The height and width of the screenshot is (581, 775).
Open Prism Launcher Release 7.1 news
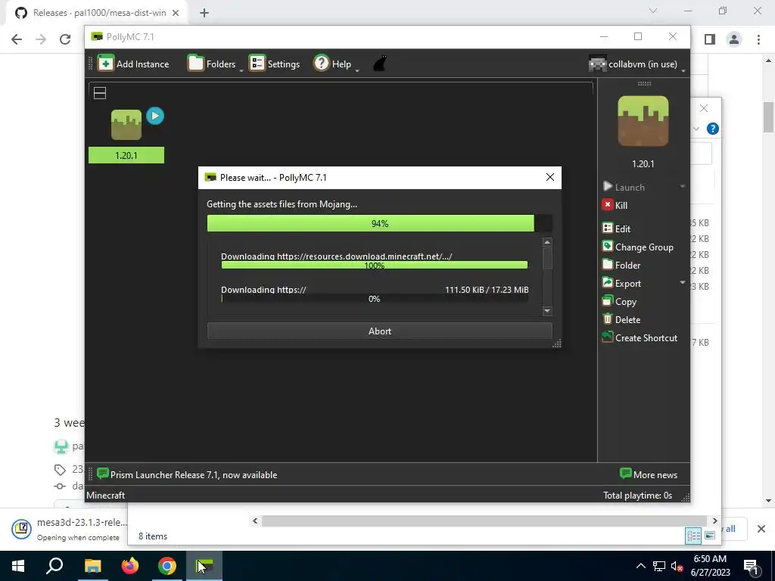point(187,475)
